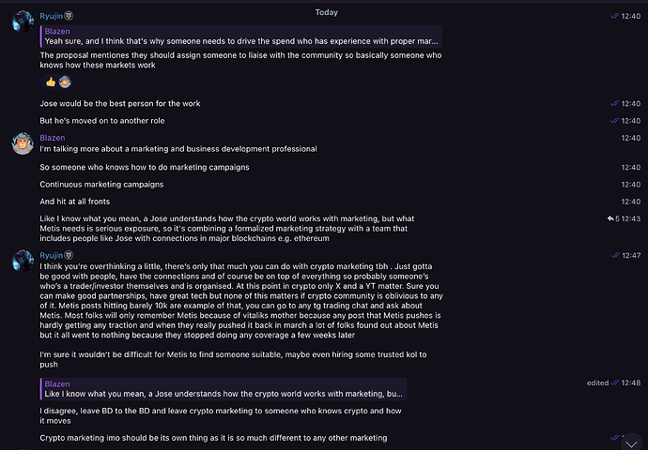This screenshot has height=450, width=648.
Task: Click the edited label at 12:48
Action: (x=597, y=382)
